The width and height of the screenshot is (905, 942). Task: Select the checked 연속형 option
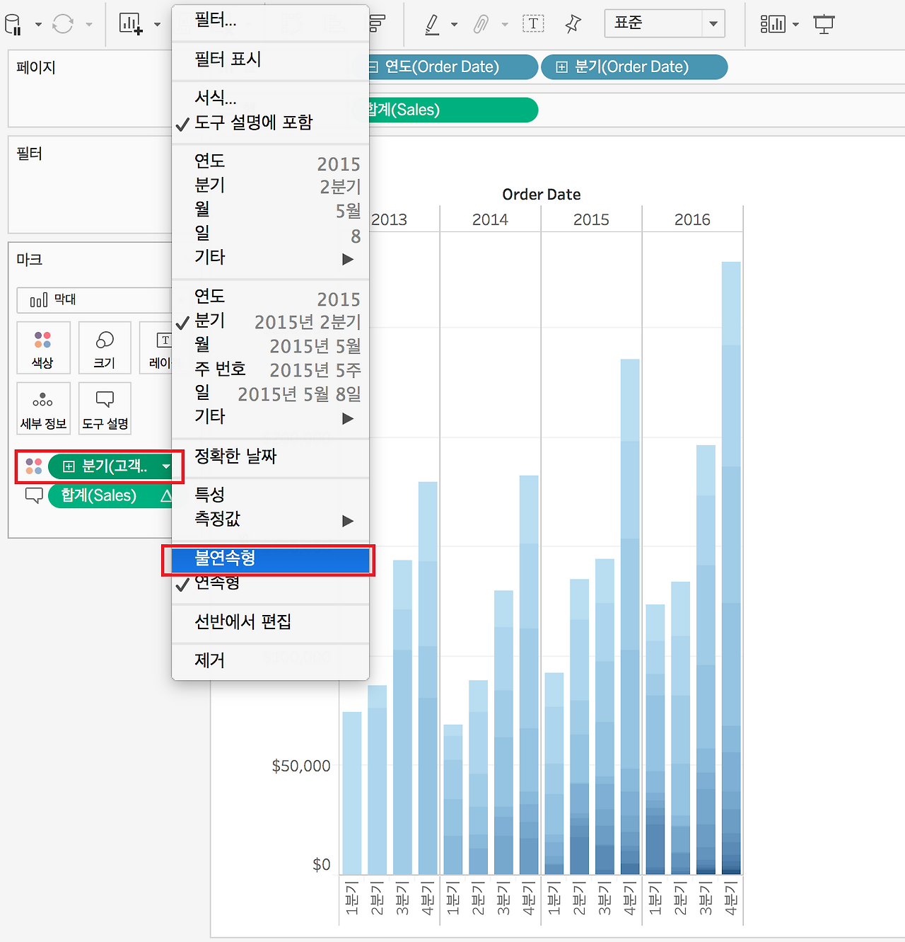(270, 583)
